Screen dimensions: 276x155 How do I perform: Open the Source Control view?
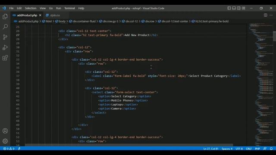click(x=5, y=37)
